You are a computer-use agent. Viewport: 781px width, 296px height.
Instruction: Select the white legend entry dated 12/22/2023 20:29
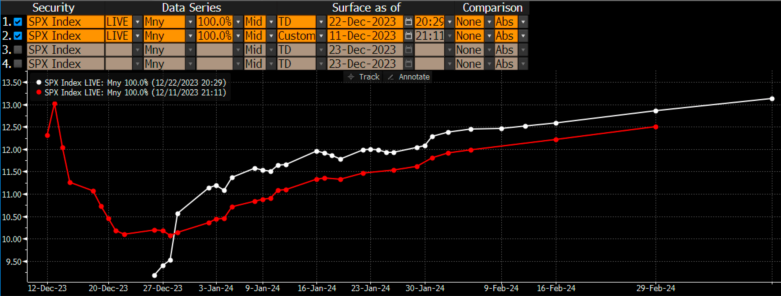tap(131, 83)
